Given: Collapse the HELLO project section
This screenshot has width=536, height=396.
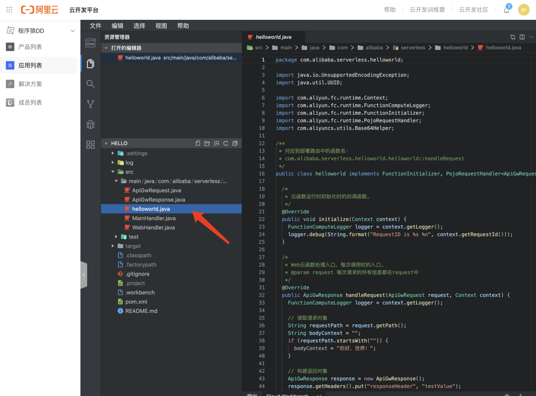Looking at the screenshot, I should [x=106, y=143].
